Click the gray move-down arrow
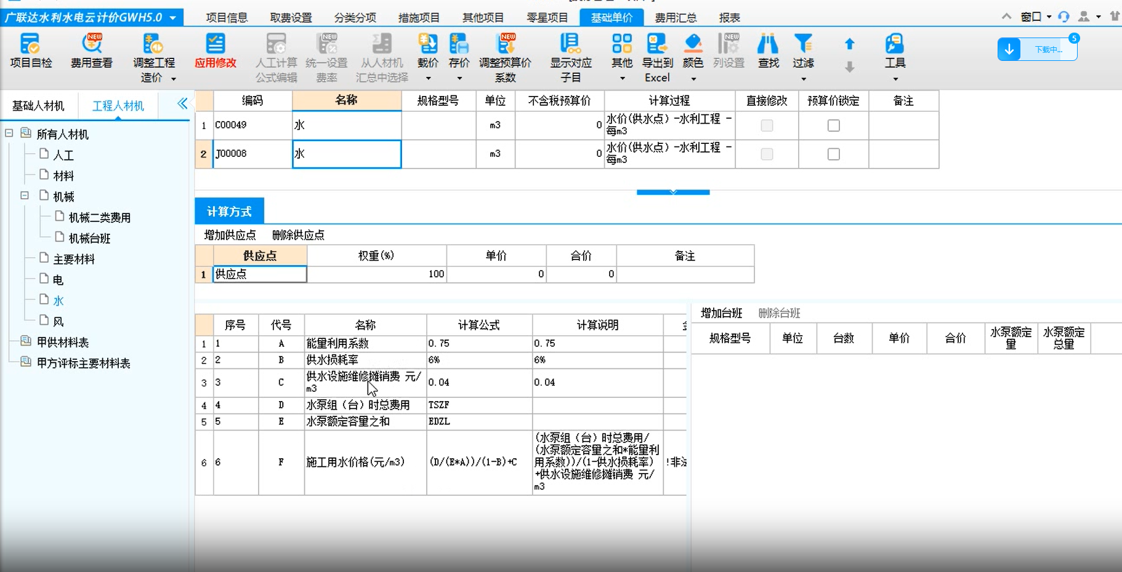The width and height of the screenshot is (1122, 572). (850, 66)
